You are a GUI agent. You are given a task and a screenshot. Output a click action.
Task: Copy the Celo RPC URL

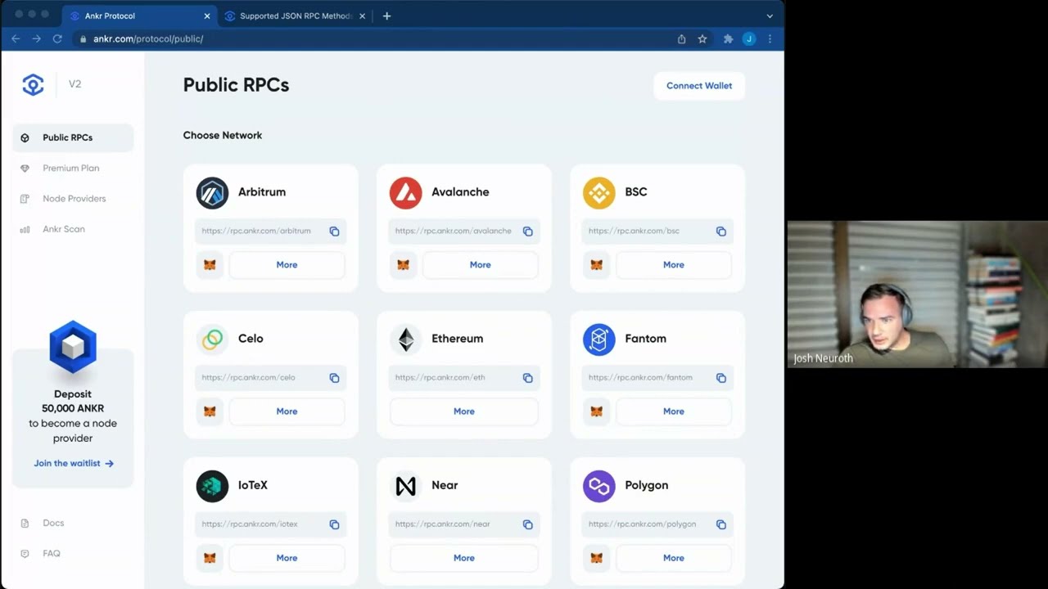coord(334,378)
